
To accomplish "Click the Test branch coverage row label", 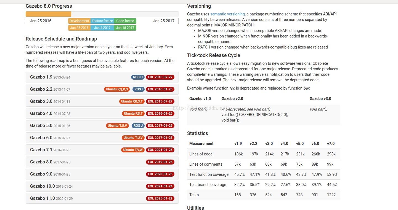I will [x=208, y=185].
